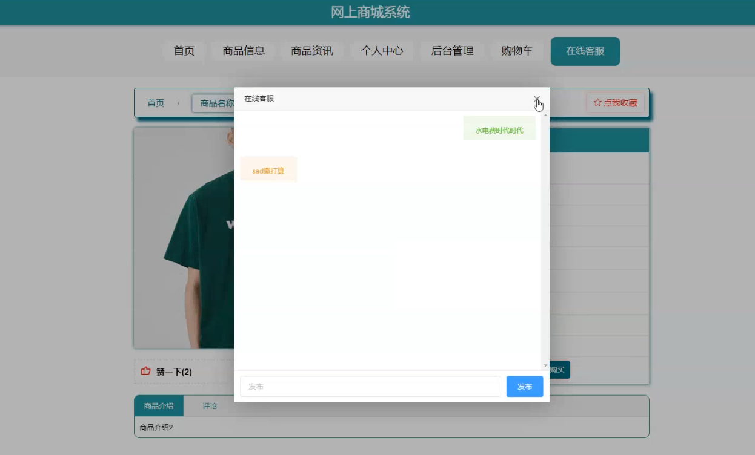Click the product T-shirt image
This screenshot has width=755, height=455.
click(184, 238)
